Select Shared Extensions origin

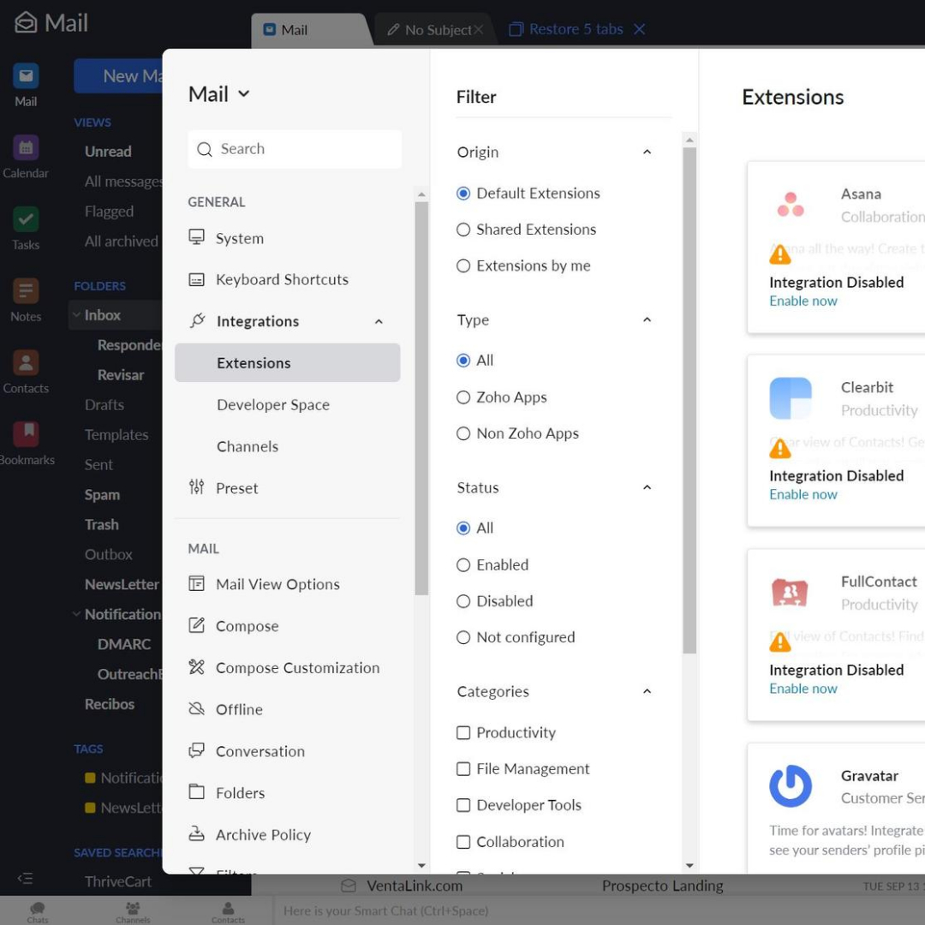pos(463,230)
